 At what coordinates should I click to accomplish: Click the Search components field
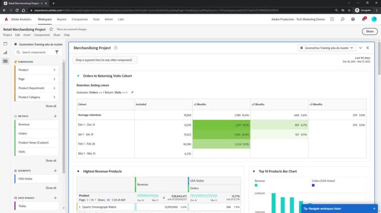click(x=37, y=52)
